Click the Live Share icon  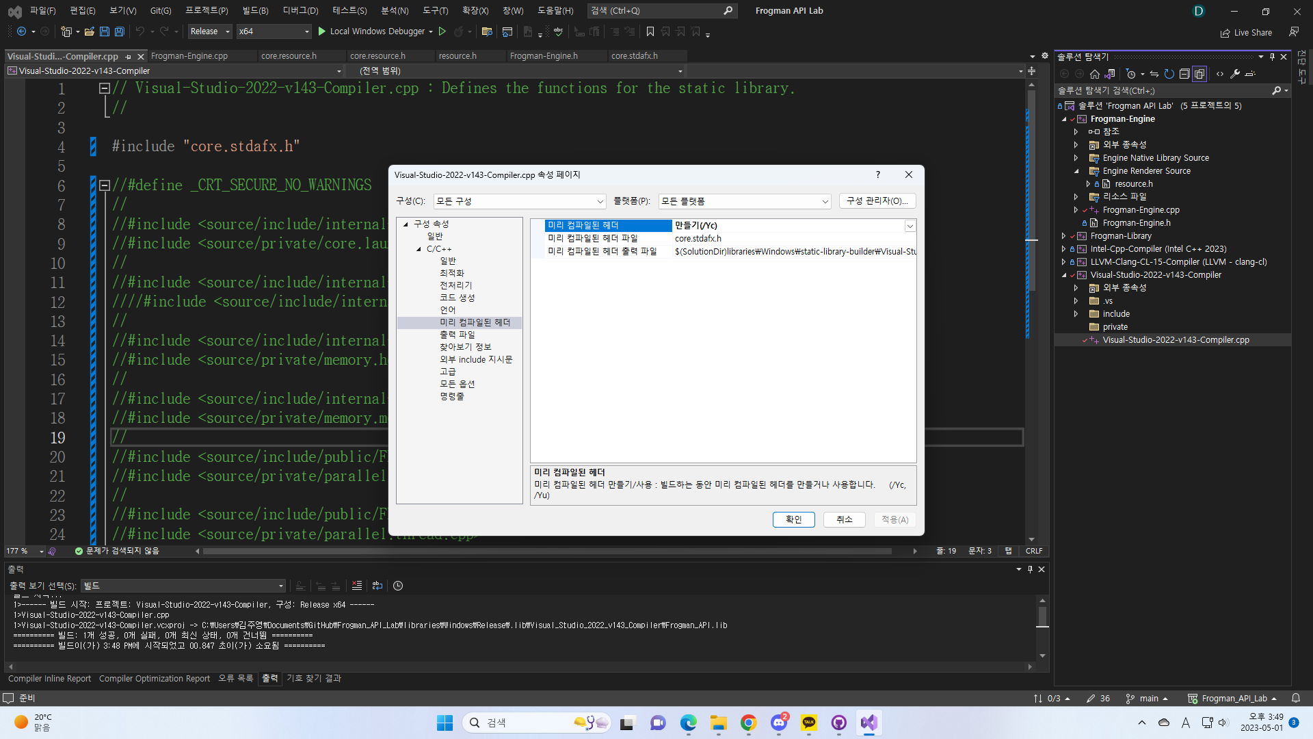pyautogui.click(x=1225, y=33)
